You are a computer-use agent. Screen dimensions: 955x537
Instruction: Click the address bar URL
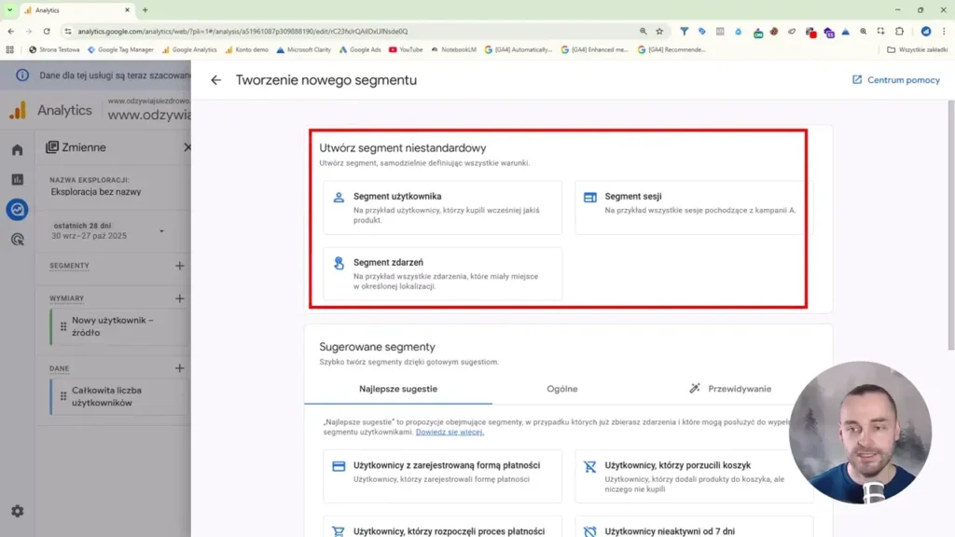[243, 31]
